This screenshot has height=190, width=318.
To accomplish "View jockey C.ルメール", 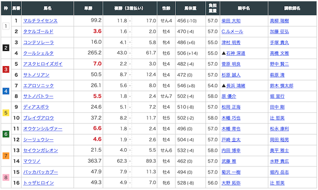I will 232,31.
